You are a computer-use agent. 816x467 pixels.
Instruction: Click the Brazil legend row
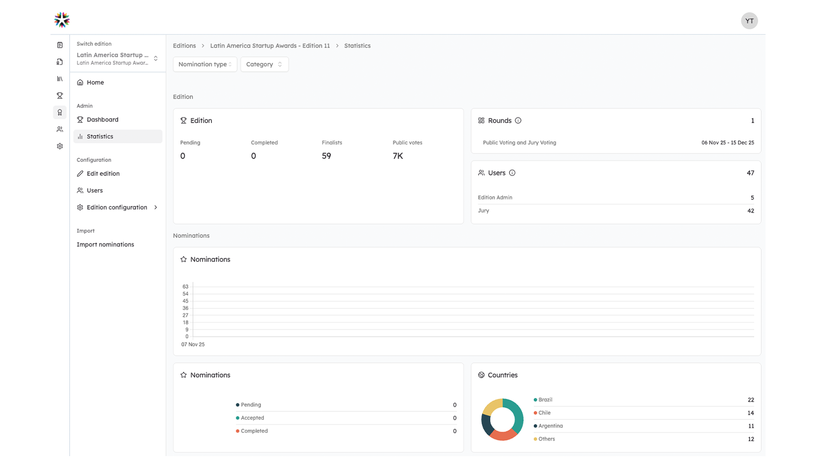(643, 400)
